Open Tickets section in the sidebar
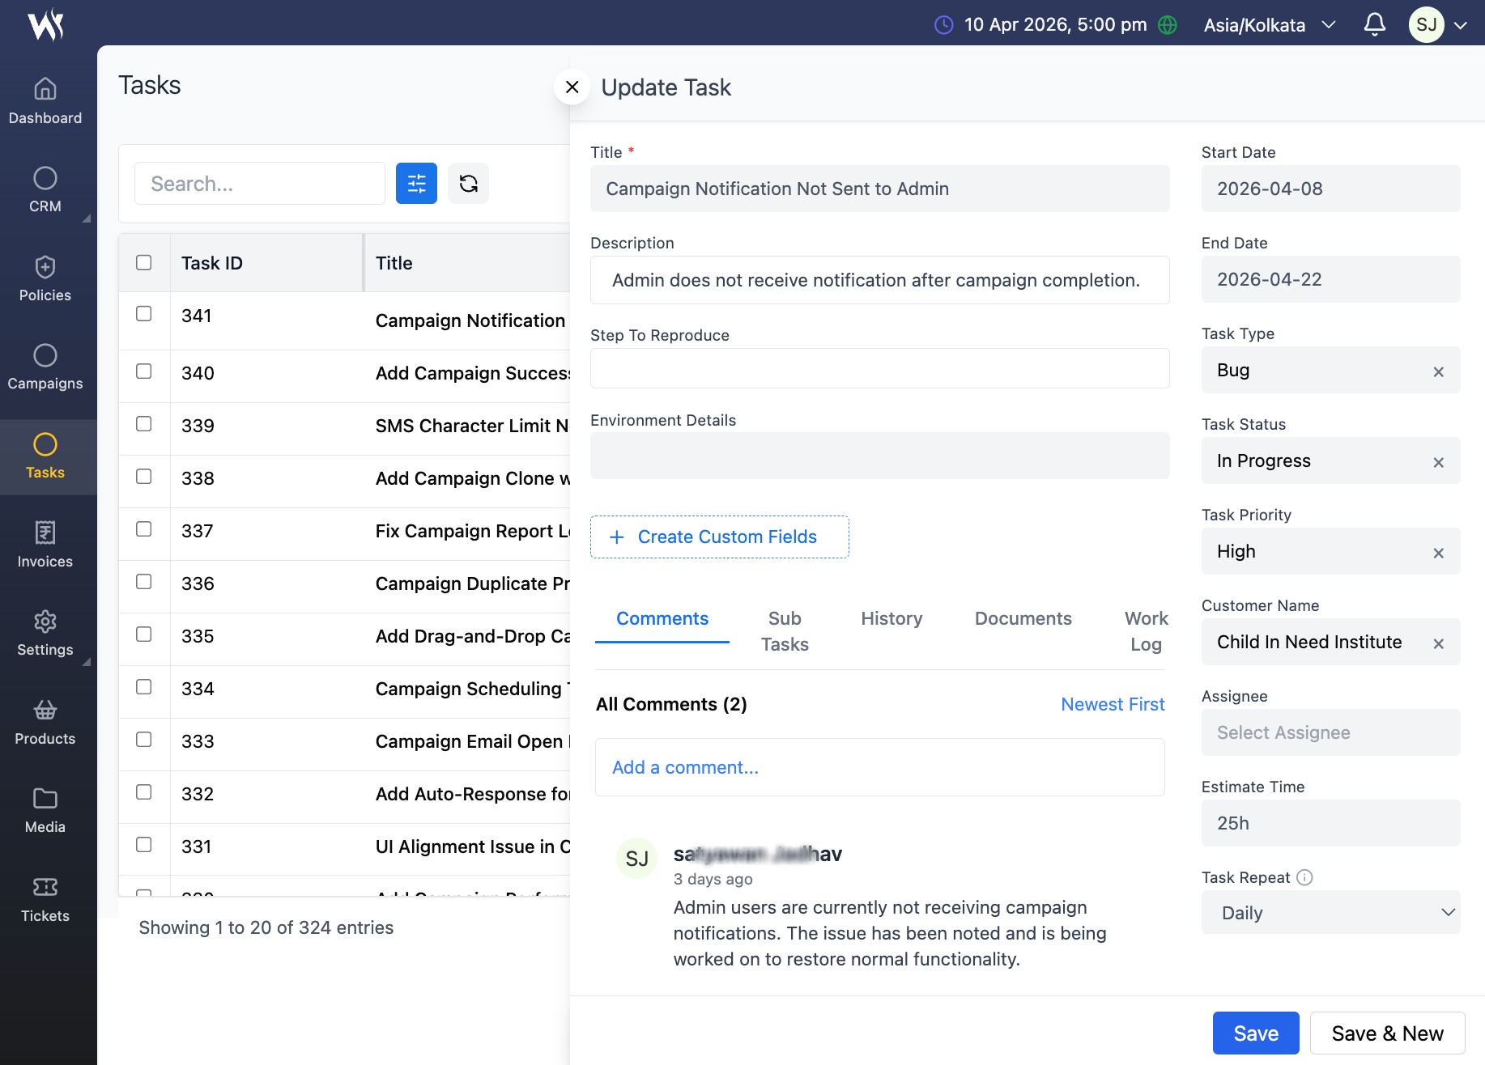1485x1065 pixels. click(x=45, y=899)
